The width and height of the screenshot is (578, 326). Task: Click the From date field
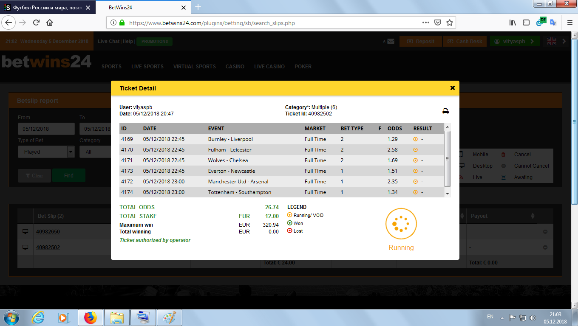46,129
